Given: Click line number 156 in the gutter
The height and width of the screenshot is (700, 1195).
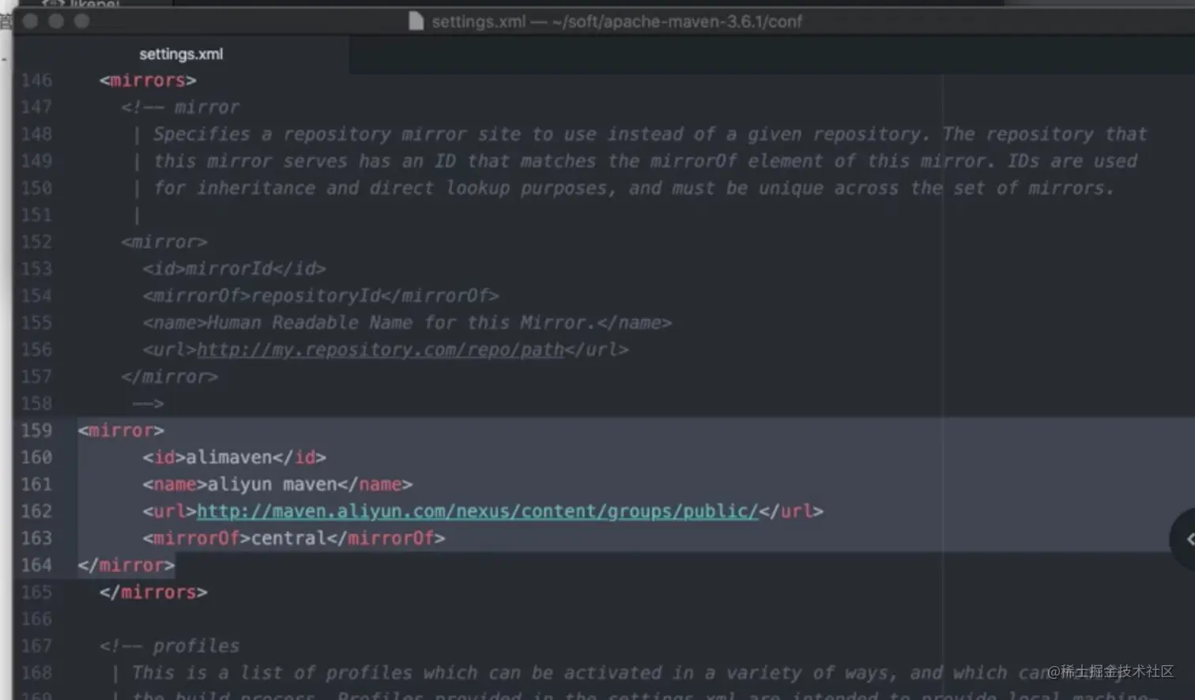Looking at the screenshot, I should [x=36, y=349].
